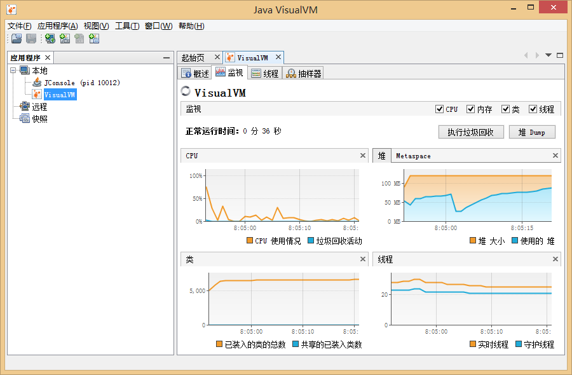Open the 帮助(H) menu
This screenshot has width=572, height=375.
point(191,26)
